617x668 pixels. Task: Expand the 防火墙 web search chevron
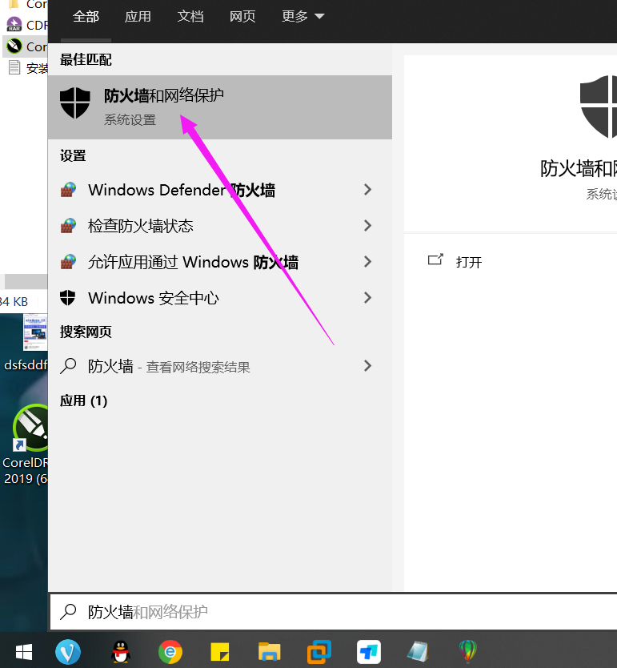tap(368, 365)
